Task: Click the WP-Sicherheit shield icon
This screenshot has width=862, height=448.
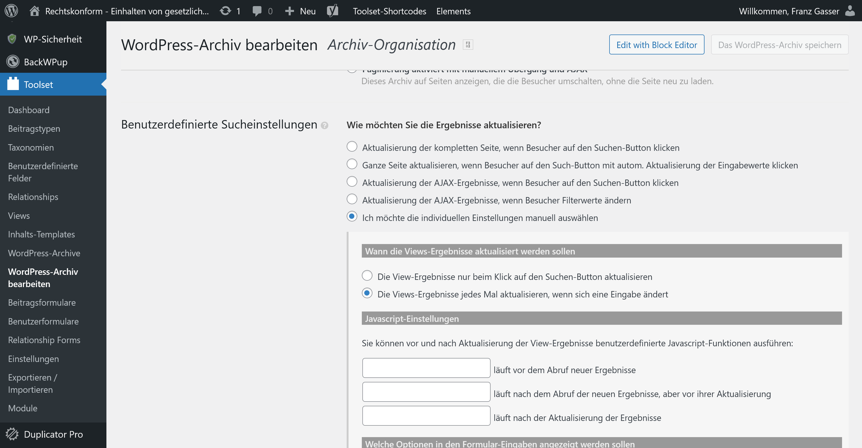Action: coord(12,39)
